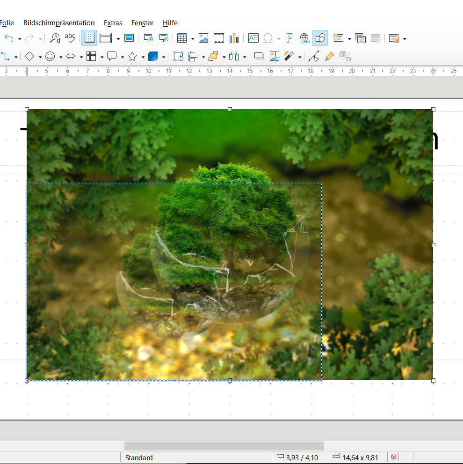Image resolution: width=463 pixels, height=464 pixels.
Task: Open the Extras menu
Action: (x=113, y=23)
